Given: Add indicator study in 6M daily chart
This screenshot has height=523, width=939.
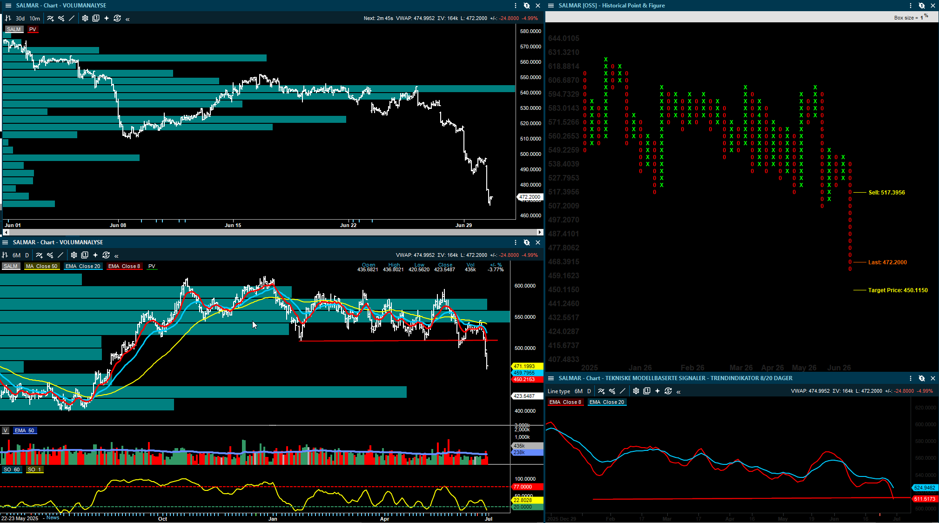Looking at the screenshot, I should click(x=39, y=255).
